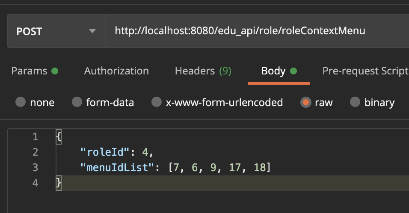Click line number 1 in the editor gutter

[35, 137]
